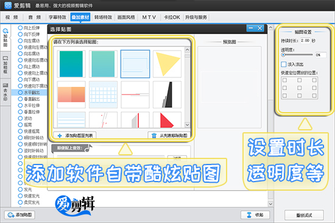
Task: Select the 快速发光 effect
Action: click(x=29, y=196)
